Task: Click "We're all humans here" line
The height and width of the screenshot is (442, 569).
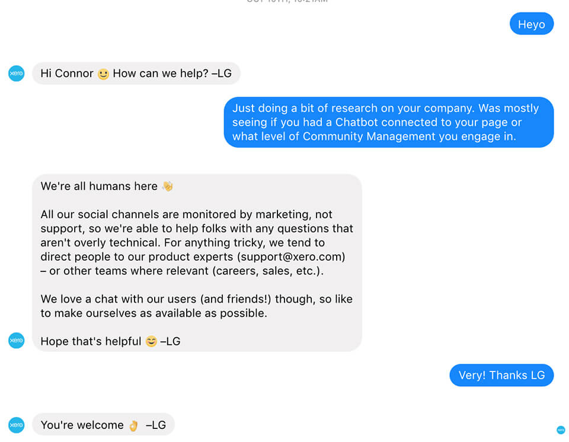Action: [99, 186]
